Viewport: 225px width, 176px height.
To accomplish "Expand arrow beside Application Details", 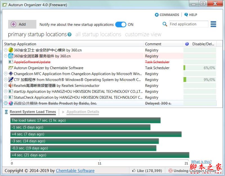I will (x=63, y=112).
